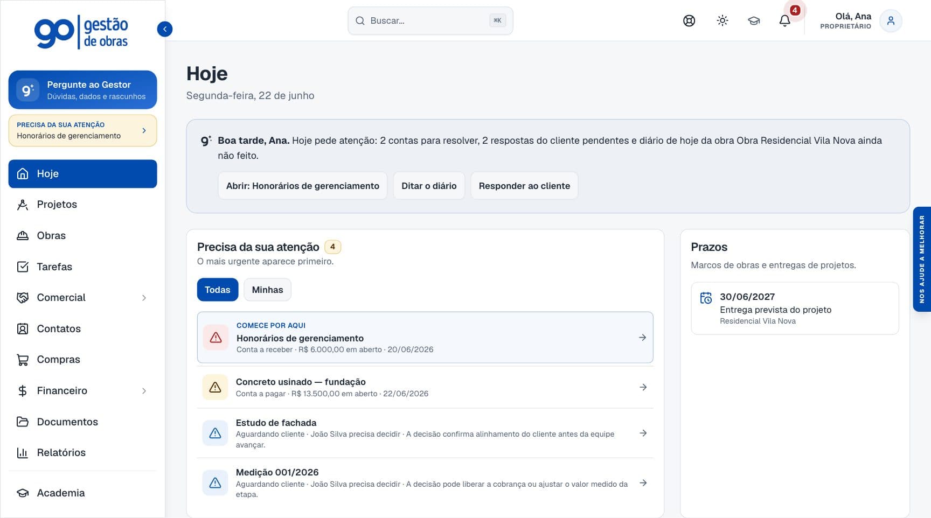931x518 pixels.
Task: Click the calendar icon in the Prazos card
Action: [x=706, y=298]
